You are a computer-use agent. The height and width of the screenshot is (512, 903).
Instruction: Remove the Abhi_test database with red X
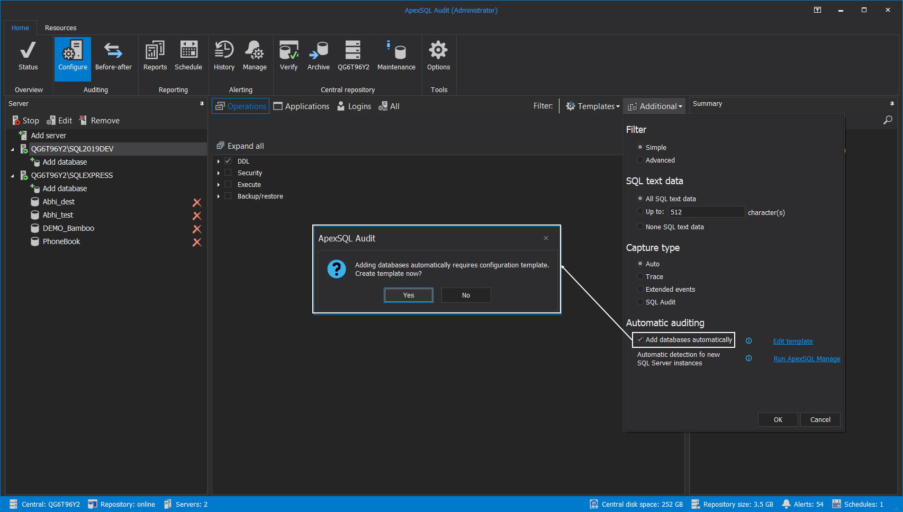click(x=197, y=215)
